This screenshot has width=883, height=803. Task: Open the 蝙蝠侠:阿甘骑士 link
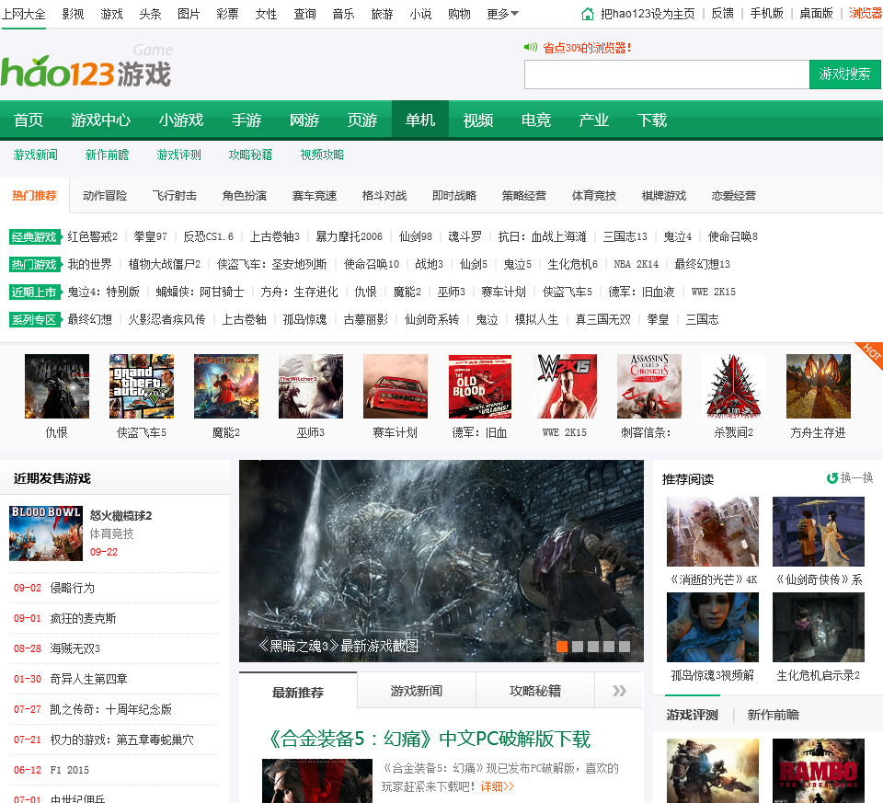200,292
